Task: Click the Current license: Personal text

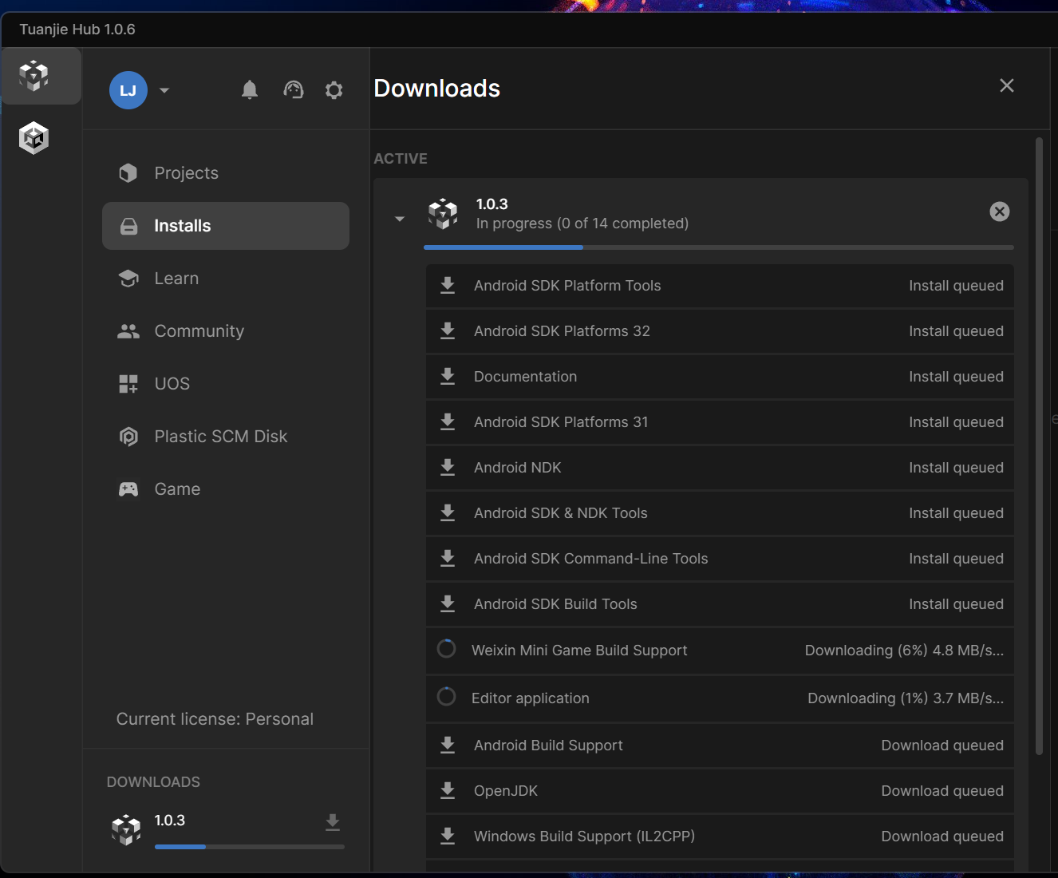Action: click(215, 719)
